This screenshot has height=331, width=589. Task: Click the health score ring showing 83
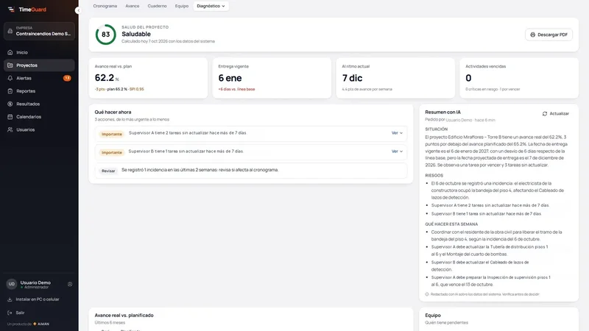click(105, 35)
